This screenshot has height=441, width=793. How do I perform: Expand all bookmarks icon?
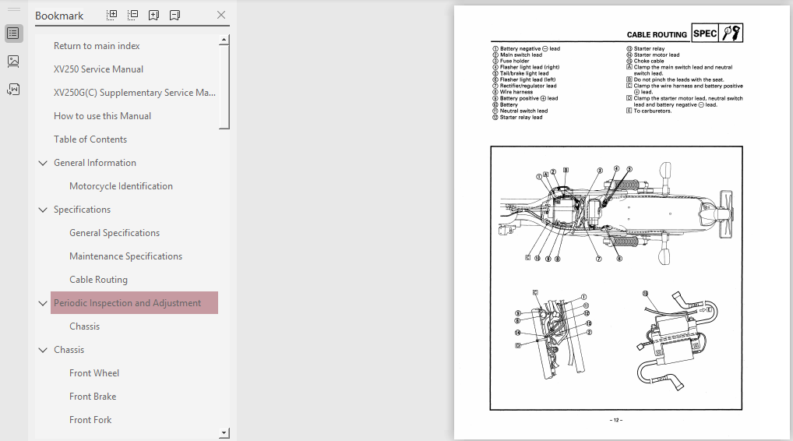(x=112, y=15)
